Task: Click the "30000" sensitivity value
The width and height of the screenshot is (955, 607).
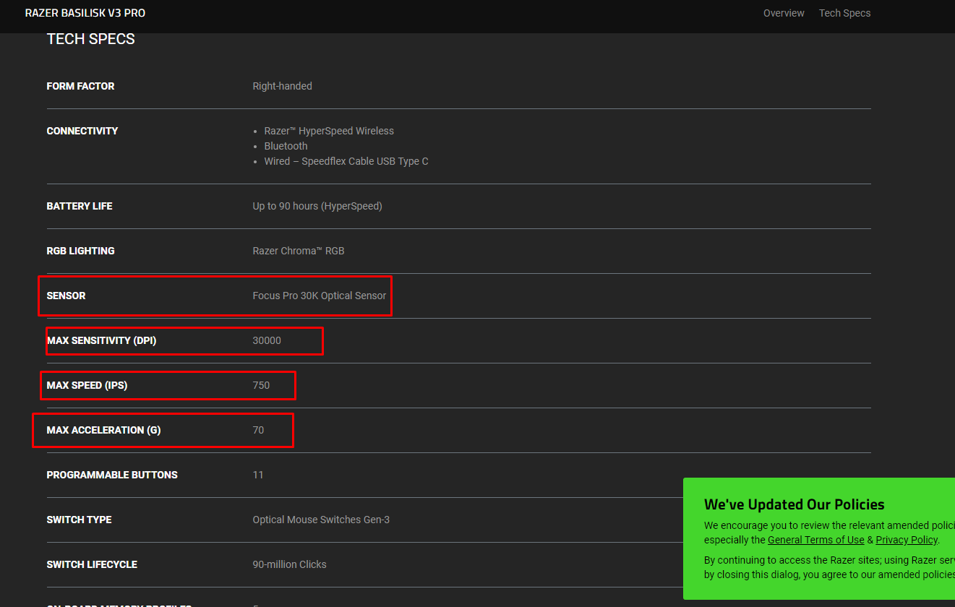Action: coord(267,340)
